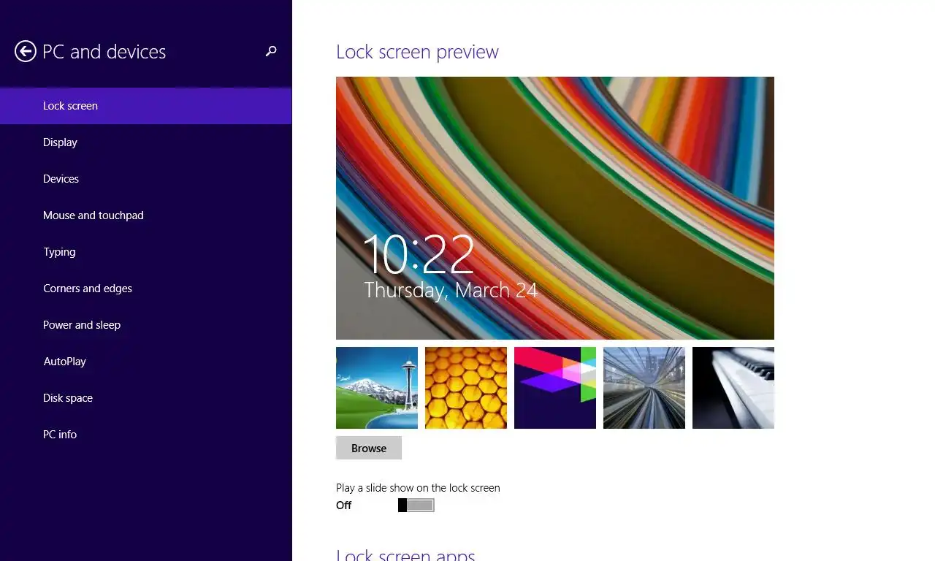Go back using the circled arrow icon
The width and height of the screenshot is (935, 561).
[x=26, y=51]
